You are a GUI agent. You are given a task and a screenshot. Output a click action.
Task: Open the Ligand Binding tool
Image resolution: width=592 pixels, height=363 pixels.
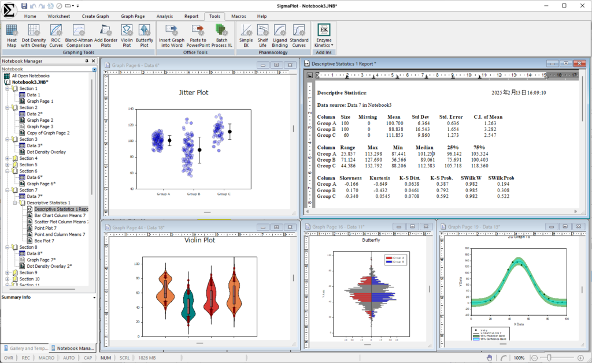click(280, 35)
